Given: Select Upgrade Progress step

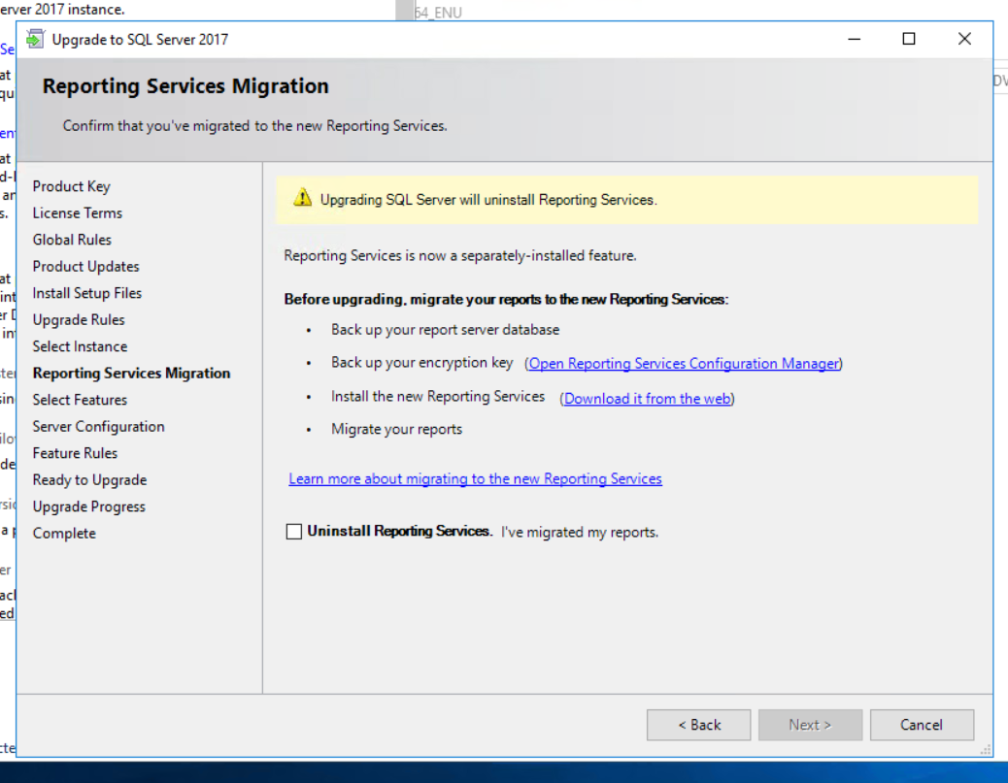Looking at the screenshot, I should click(x=88, y=506).
